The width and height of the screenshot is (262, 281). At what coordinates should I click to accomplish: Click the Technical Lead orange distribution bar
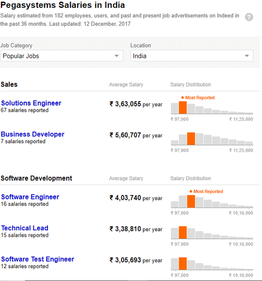click(183, 232)
